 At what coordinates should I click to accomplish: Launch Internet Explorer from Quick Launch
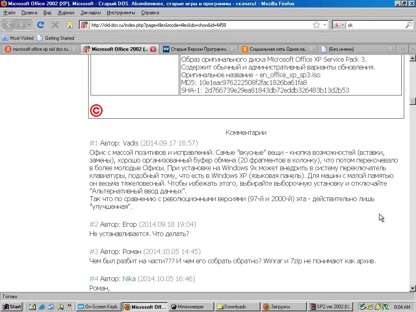point(42,307)
